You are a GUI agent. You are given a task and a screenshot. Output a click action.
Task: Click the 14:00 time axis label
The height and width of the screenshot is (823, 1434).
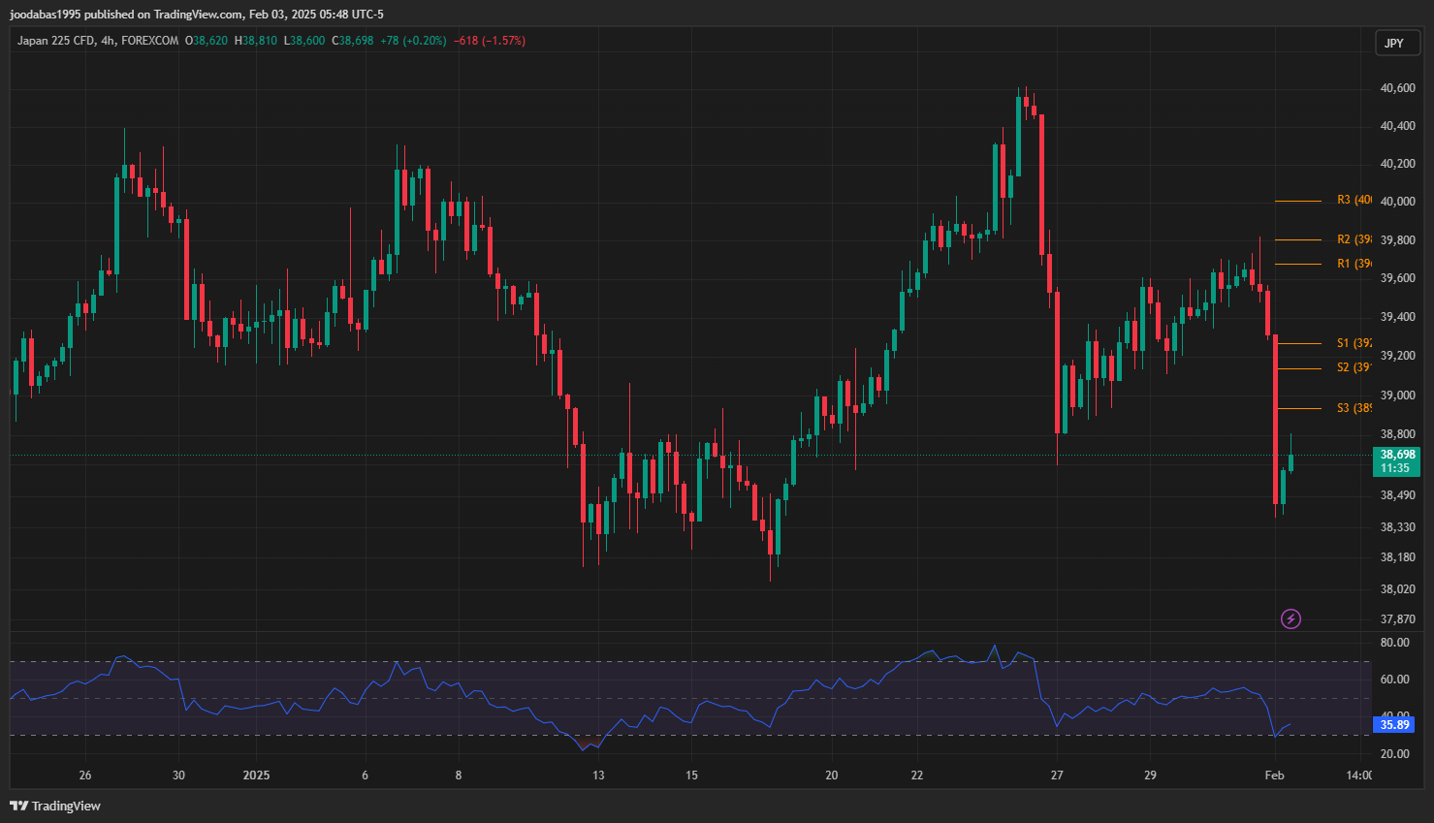point(1358,775)
